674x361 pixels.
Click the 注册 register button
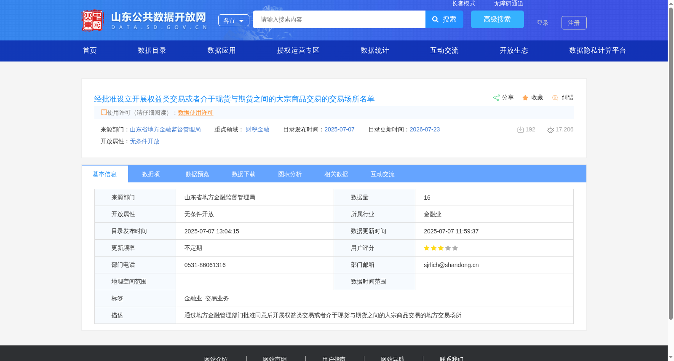(x=574, y=23)
